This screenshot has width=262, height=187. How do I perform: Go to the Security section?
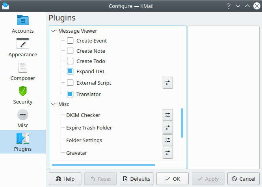(x=23, y=94)
